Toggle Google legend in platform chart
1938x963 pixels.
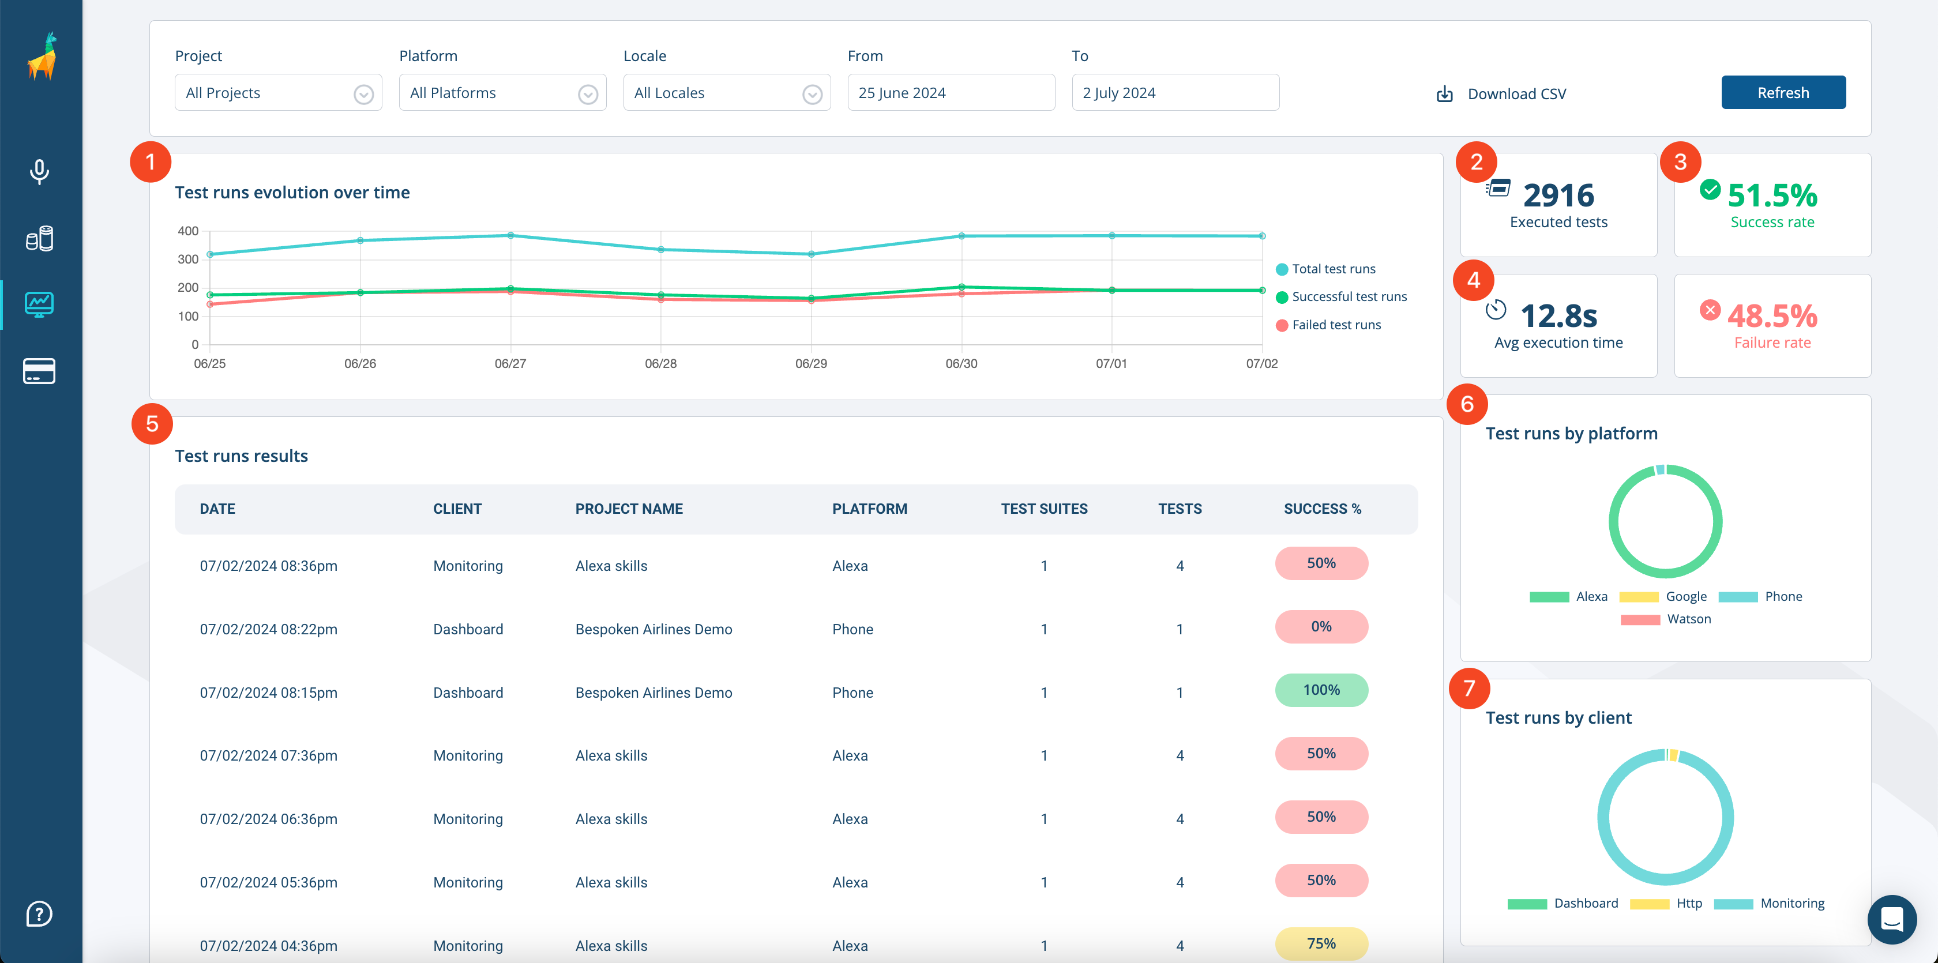[1663, 597]
